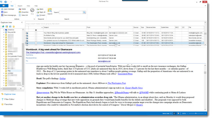
Task: Click the M icon in status bar
Action: coord(178,113)
